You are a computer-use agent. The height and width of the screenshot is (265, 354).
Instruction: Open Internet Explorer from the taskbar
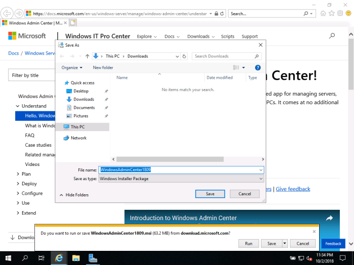tap(59, 258)
